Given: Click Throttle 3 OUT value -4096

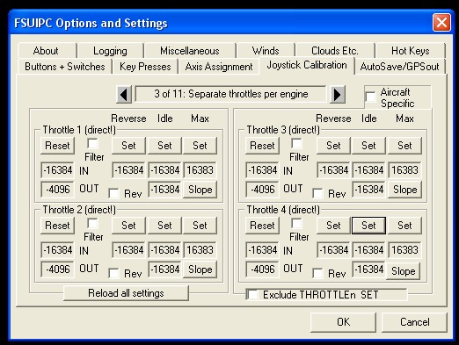Looking at the screenshot, I should pos(262,190).
